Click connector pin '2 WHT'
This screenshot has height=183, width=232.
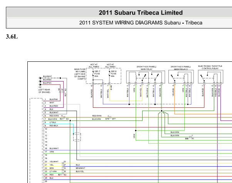coord(50,103)
